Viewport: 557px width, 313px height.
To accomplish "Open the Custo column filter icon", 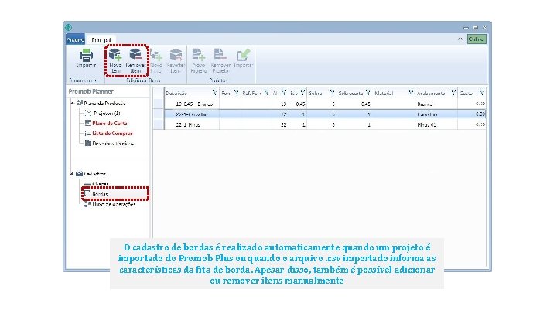I will [482, 93].
